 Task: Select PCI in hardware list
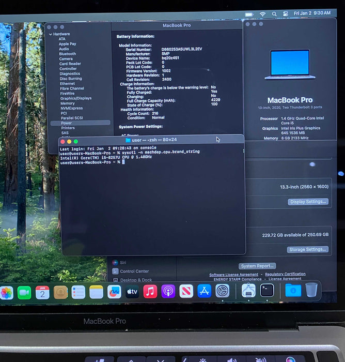tap(64, 113)
